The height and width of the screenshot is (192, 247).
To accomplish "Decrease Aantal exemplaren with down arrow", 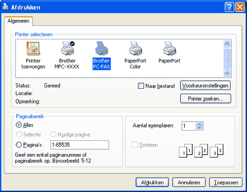I will [x=199, y=128].
